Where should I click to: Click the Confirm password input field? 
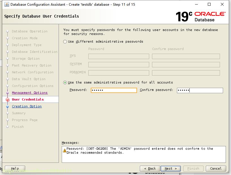[200, 90]
